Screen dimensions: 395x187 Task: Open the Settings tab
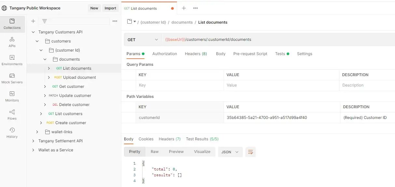click(x=305, y=54)
